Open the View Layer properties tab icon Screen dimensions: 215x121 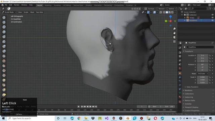[x=180, y=61]
